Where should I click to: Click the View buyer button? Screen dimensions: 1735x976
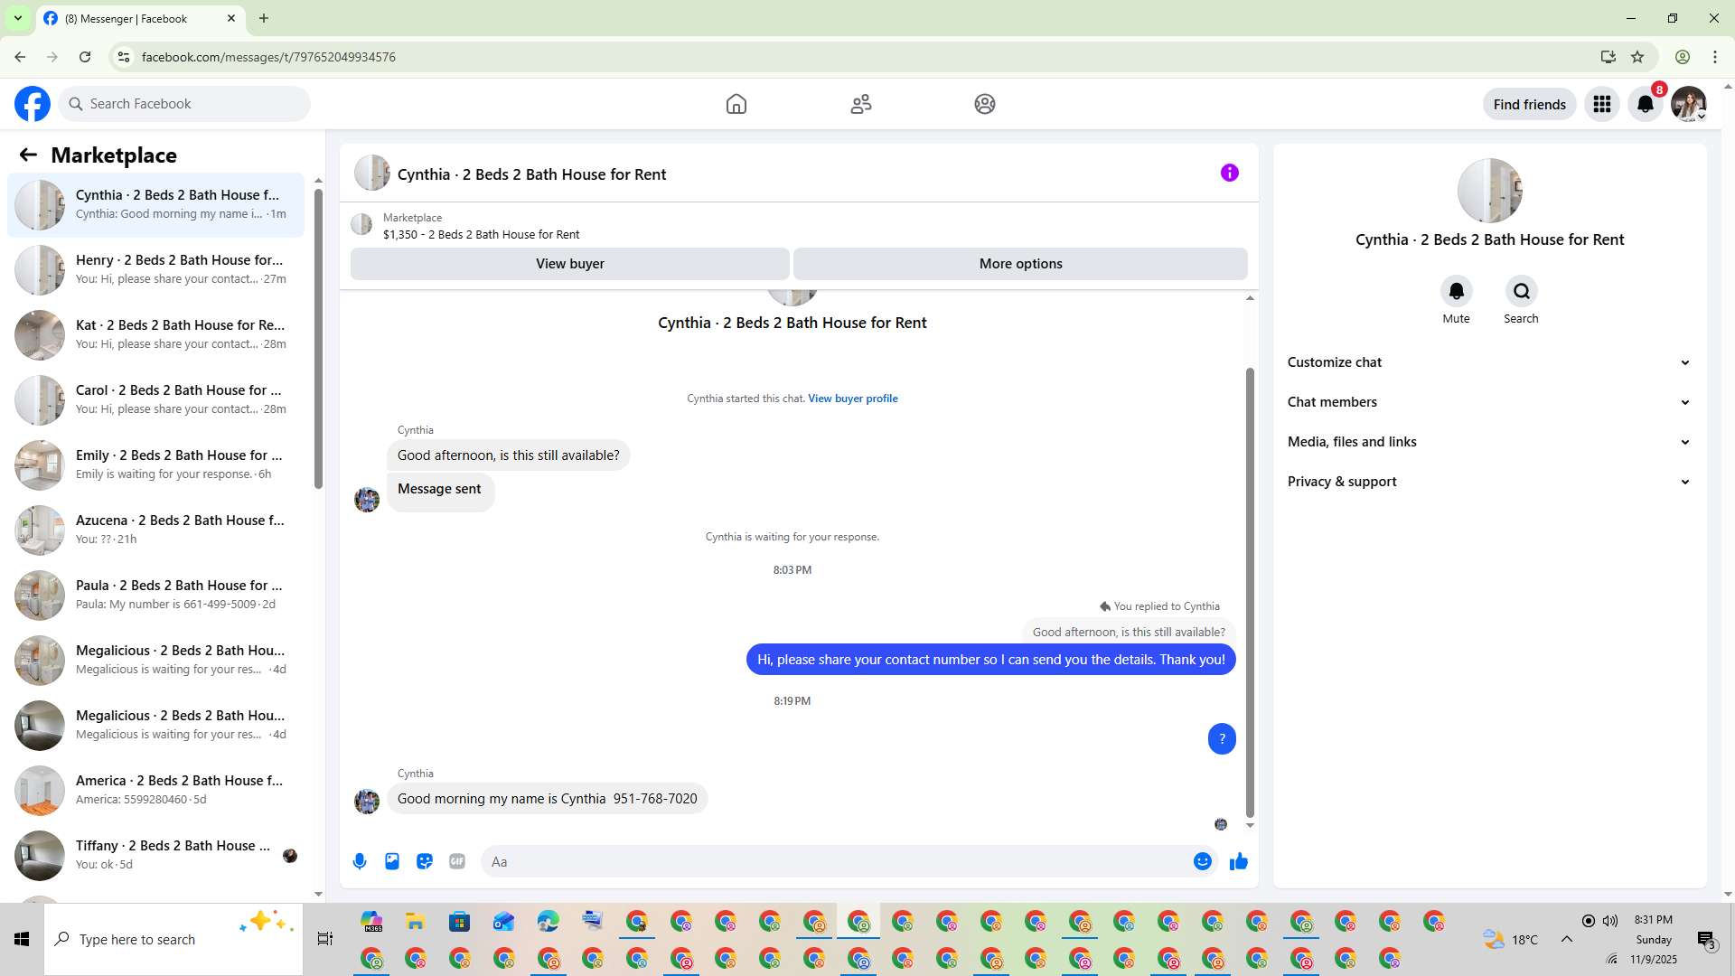coord(570,264)
